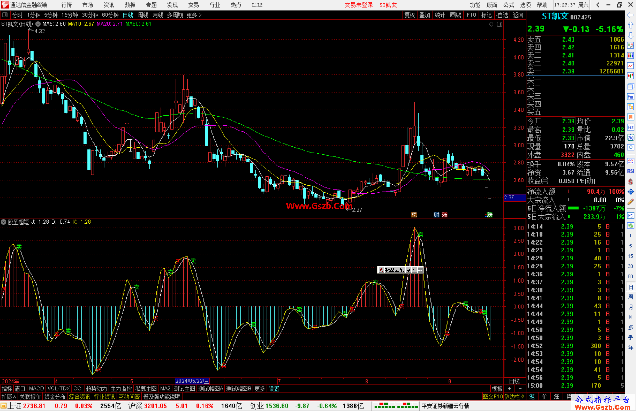The width and height of the screenshot is (636, 411).
Task: Click the blue back arrow sidebar icon
Action: point(630,15)
